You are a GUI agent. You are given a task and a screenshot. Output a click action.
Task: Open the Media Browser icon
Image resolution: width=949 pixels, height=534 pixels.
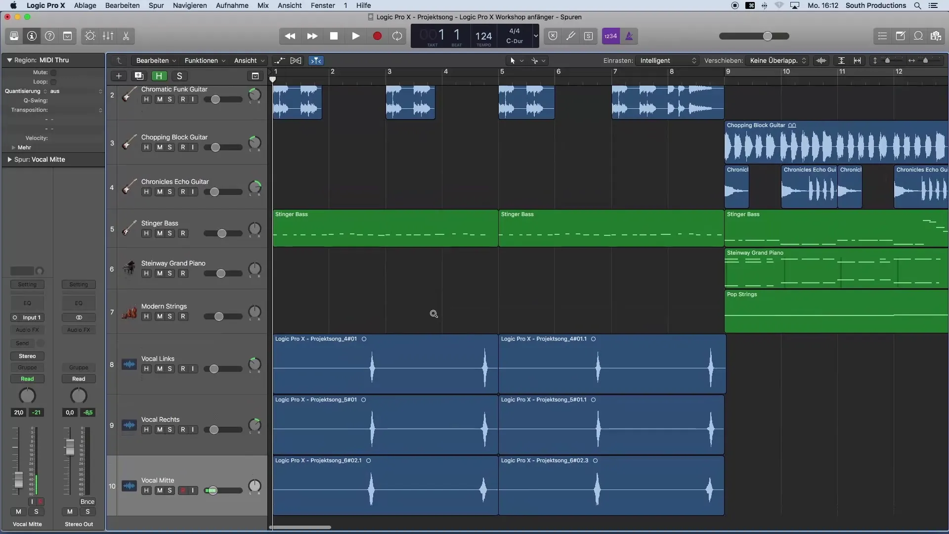936,36
